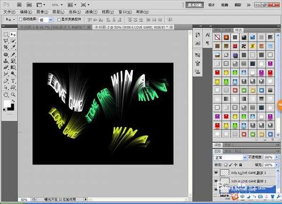
Task: Switch to the 设计 workspace
Action: (x=211, y=4)
